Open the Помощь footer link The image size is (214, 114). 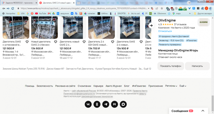point(30,86)
